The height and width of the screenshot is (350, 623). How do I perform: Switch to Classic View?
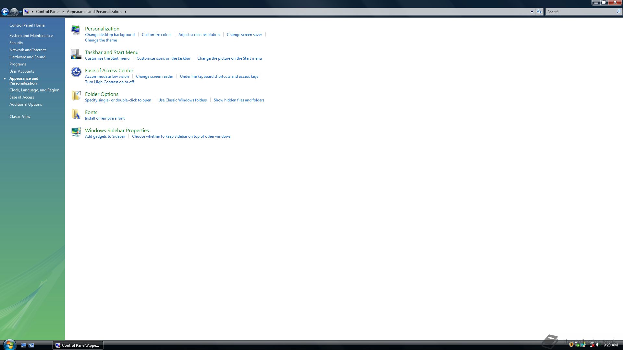coord(20,117)
